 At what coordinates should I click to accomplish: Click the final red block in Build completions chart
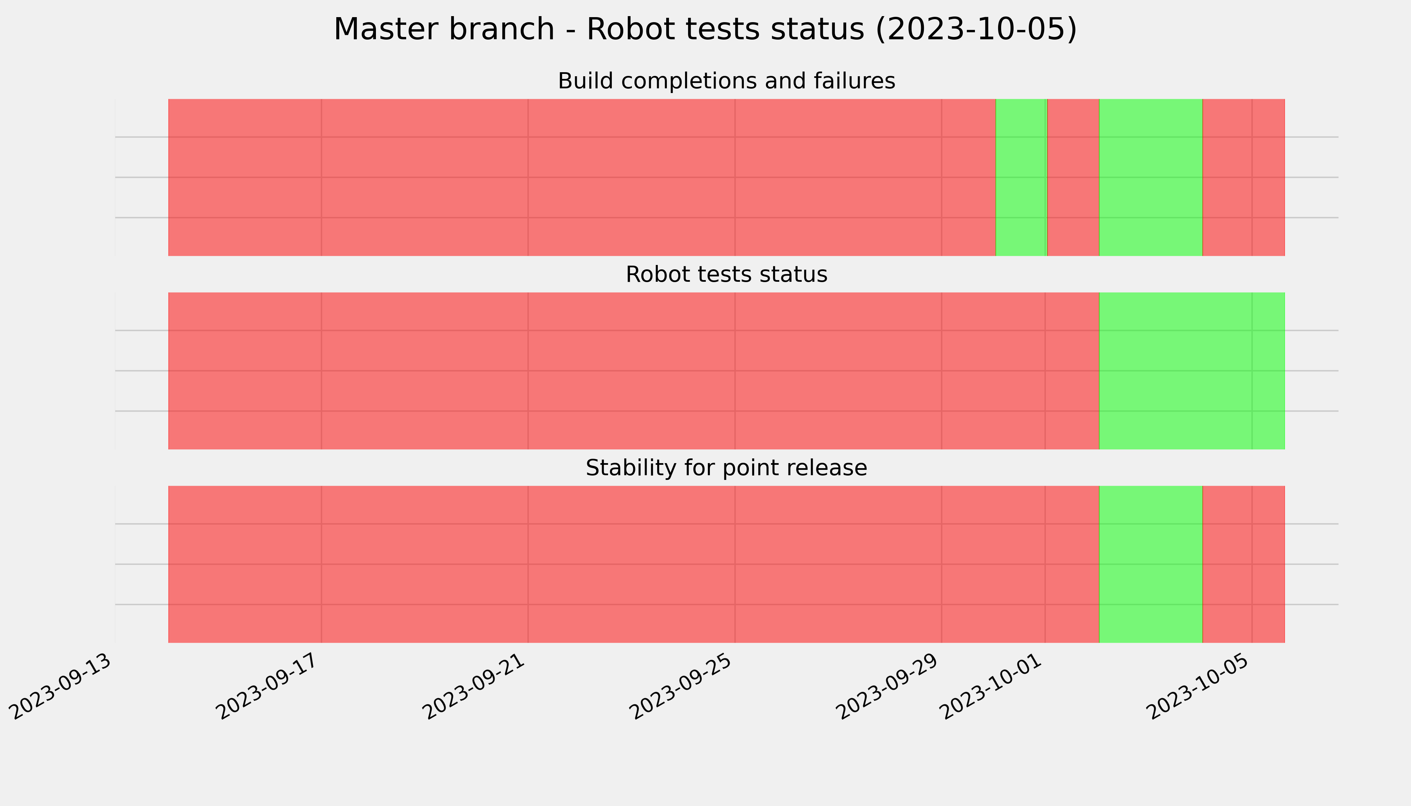(1243, 177)
